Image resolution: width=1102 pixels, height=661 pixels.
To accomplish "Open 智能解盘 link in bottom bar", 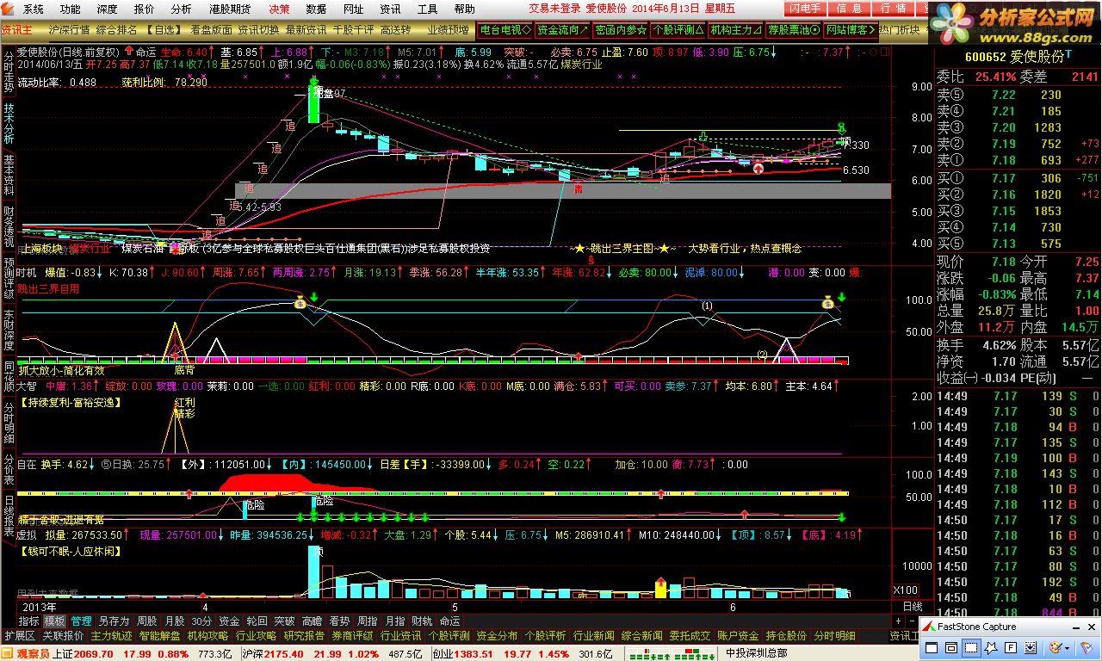I will [159, 635].
